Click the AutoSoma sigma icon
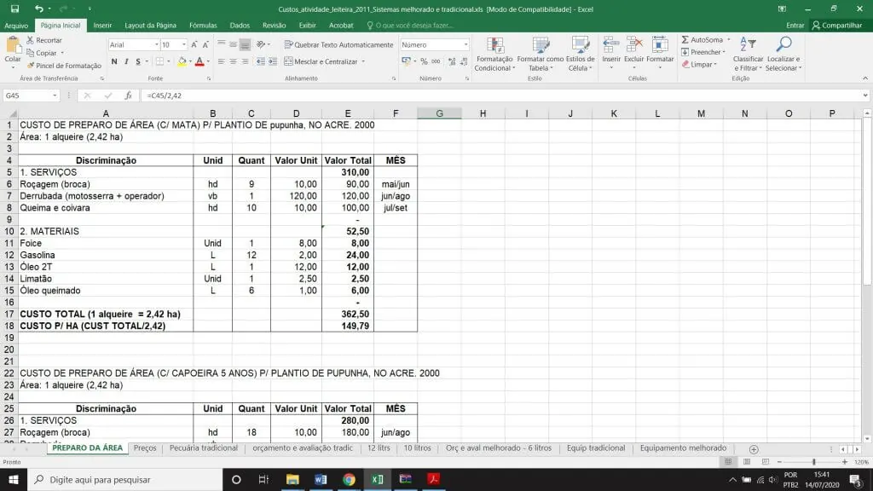Viewport: 873px width, 491px height. coord(686,40)
